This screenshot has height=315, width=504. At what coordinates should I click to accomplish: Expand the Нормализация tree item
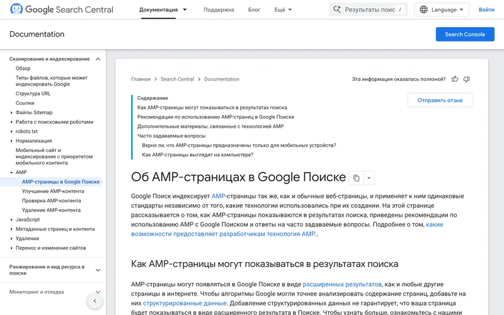(11, 140)
